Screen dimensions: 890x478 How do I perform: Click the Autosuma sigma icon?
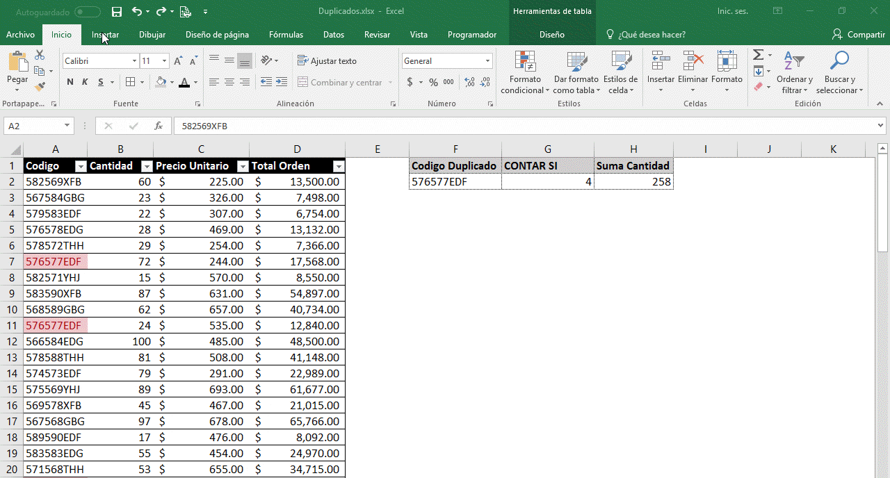click(x=759, y=55)
